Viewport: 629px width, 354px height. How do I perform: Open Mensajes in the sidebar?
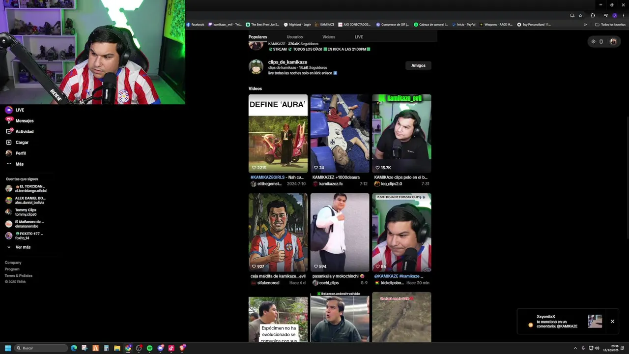[x=20, y=121]
